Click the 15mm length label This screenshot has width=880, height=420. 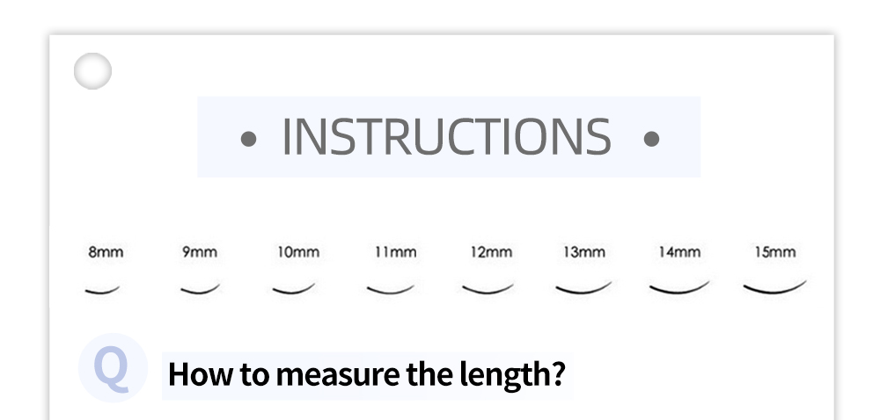click(775, 252)
